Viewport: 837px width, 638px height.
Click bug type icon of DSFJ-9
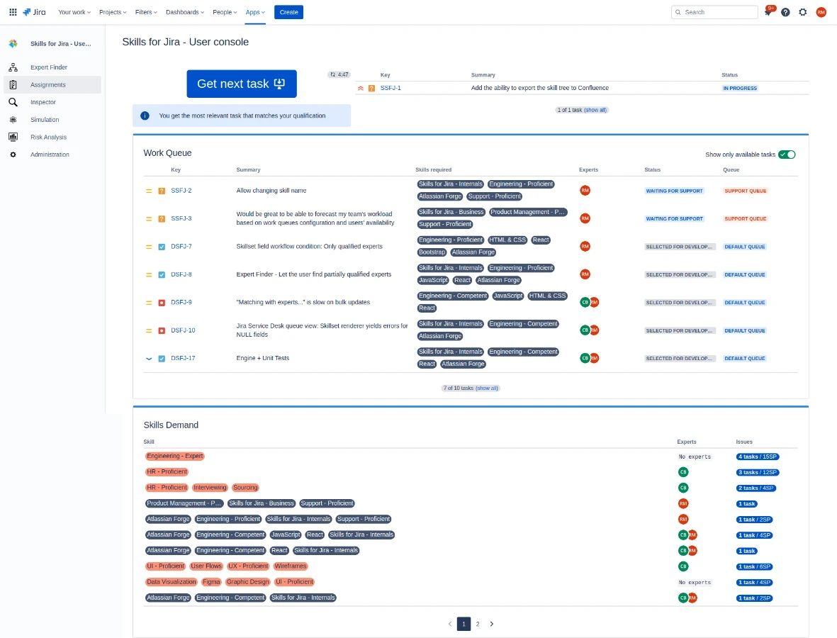click(x=162, y=303)
